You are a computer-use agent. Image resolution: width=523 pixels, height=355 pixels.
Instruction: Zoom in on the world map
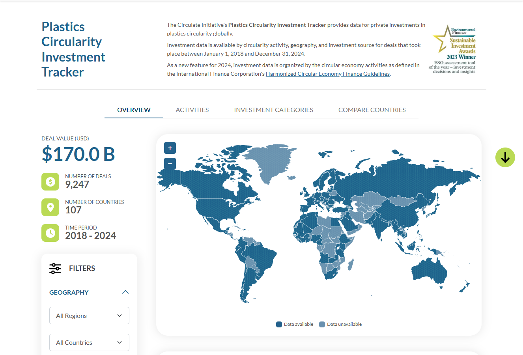point(170,148)
